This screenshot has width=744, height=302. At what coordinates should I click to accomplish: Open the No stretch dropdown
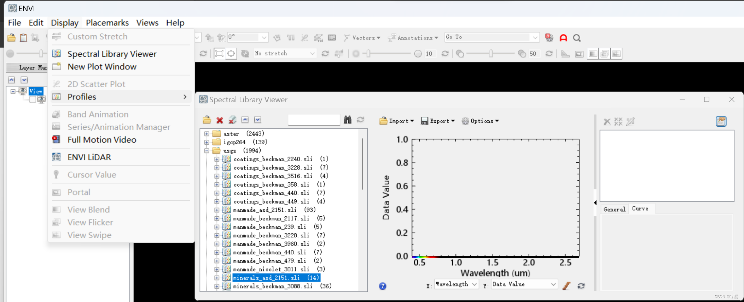[285, 53]
